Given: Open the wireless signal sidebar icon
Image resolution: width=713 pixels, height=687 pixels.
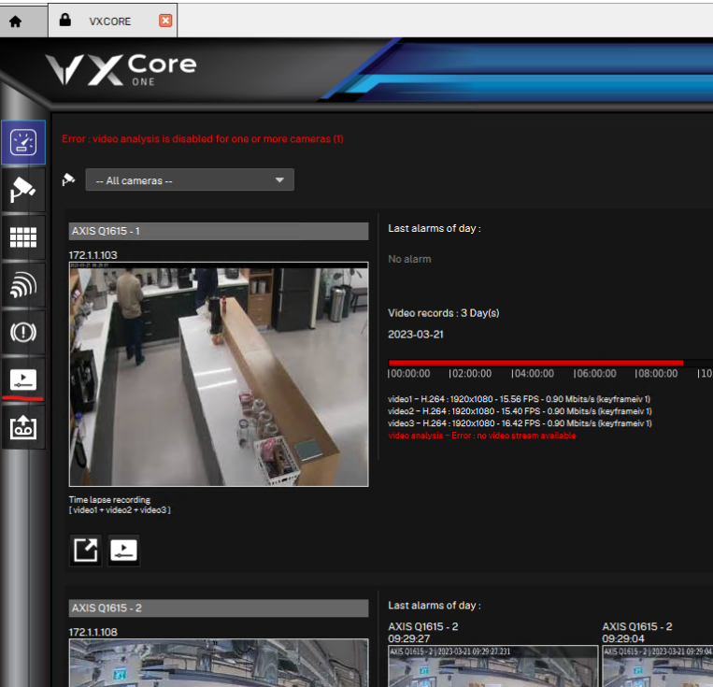Looking at the screenshot, I should tap(23, 285).
